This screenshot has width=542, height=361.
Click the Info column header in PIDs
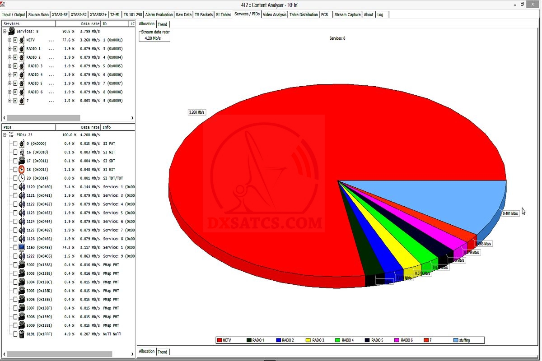[x=118, y=127]
